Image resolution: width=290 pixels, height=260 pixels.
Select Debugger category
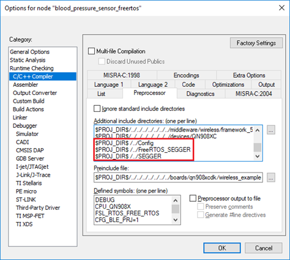point(25,125)
